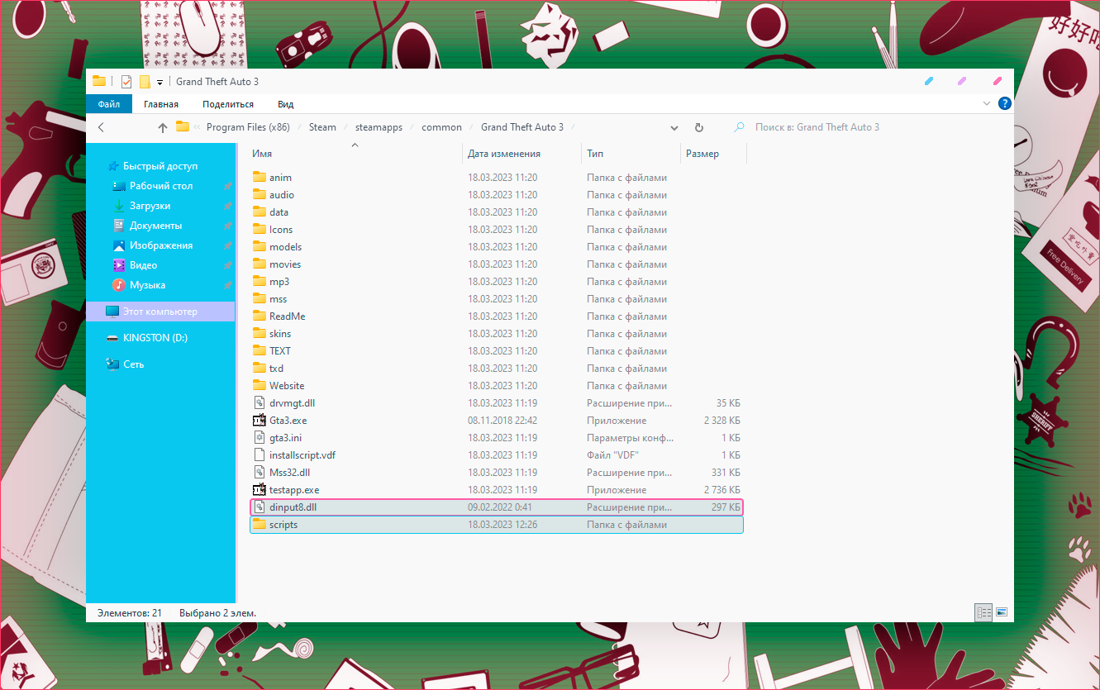The height and width of the screenshot is (690, 1100).
Task: Select the gta3.ini settings file icon
Action: coord(260,438)
